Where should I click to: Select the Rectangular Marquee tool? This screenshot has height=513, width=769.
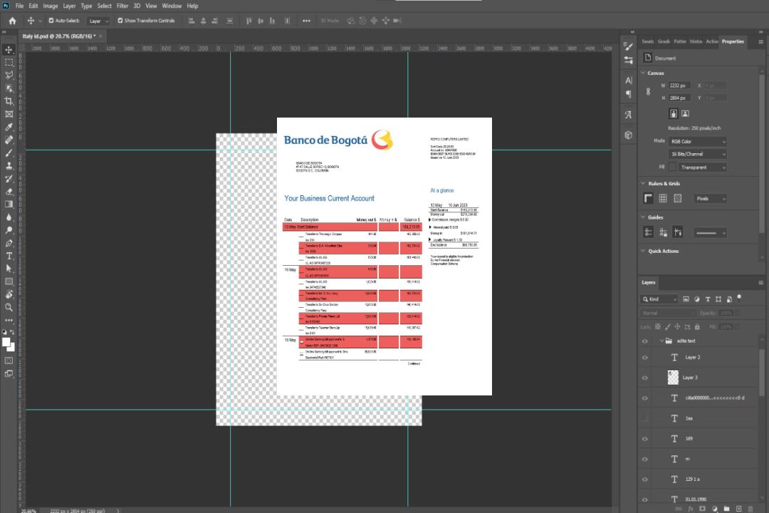(x=9, y=63)
